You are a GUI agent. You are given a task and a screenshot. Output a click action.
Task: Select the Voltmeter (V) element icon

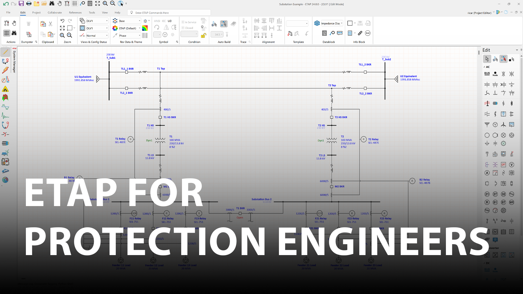tap(512, 165)
